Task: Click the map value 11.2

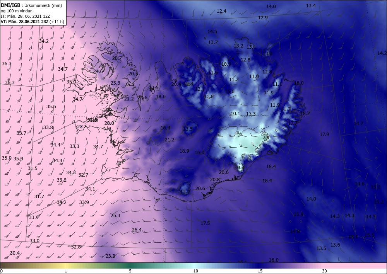Action: [x=234, y=80]
